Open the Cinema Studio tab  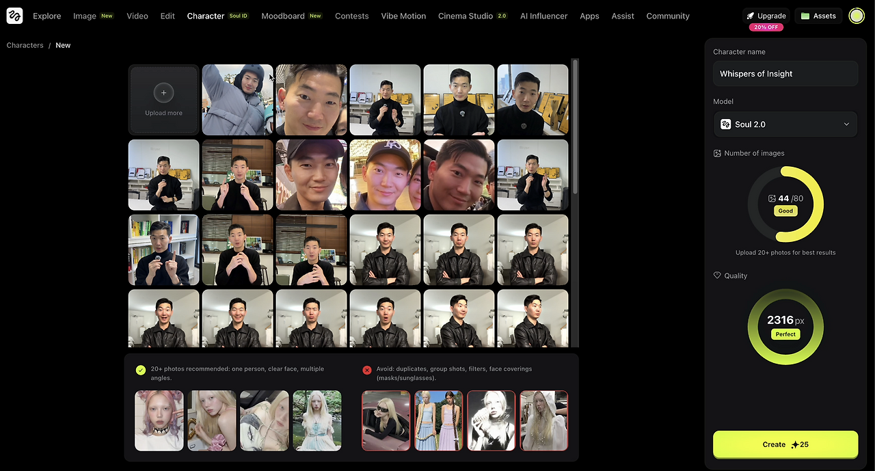pos(466,15)
